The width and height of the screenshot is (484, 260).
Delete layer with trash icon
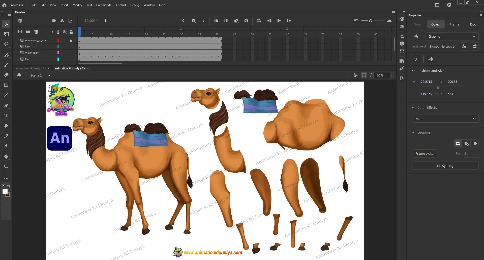point(36,32)
